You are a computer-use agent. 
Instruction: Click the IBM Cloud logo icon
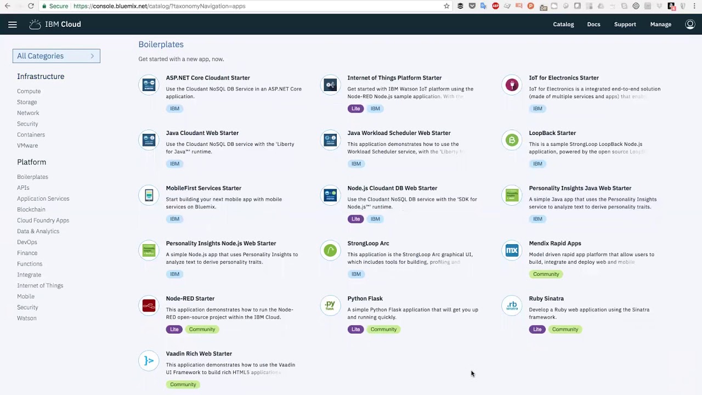click(x=35, y=24)
